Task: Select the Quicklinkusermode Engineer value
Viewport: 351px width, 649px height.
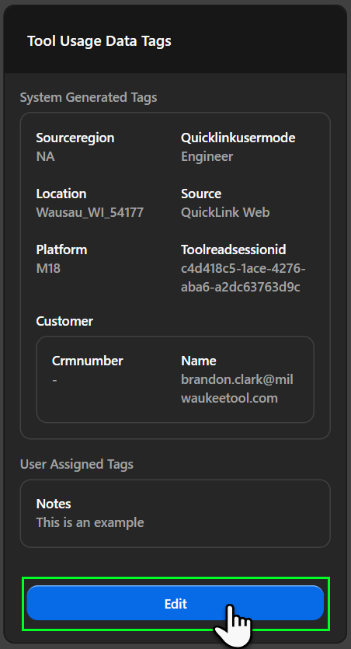Action: 207,156
